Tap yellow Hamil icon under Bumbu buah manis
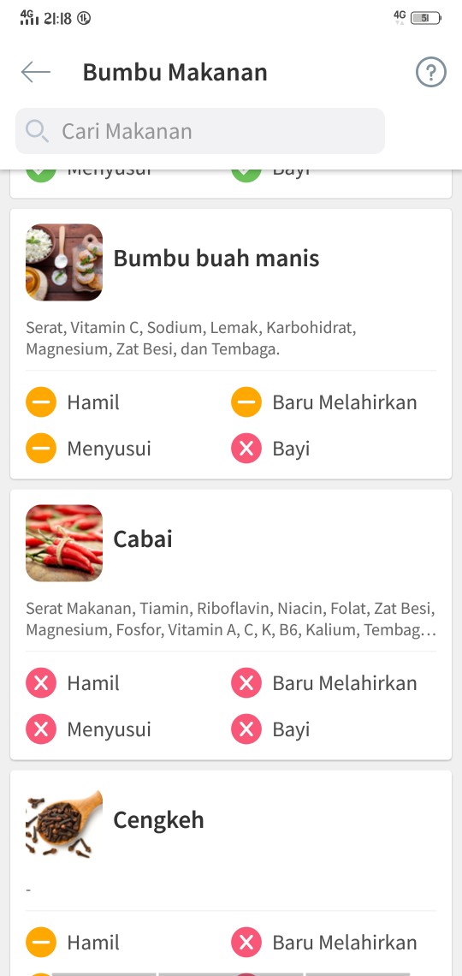The width and height of the screenshot is (462, 976). pyautogui.click(x=41, y=402)
